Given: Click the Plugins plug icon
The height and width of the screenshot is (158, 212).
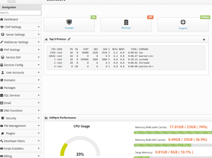Looking at the screenshot, I should point(3,133).
